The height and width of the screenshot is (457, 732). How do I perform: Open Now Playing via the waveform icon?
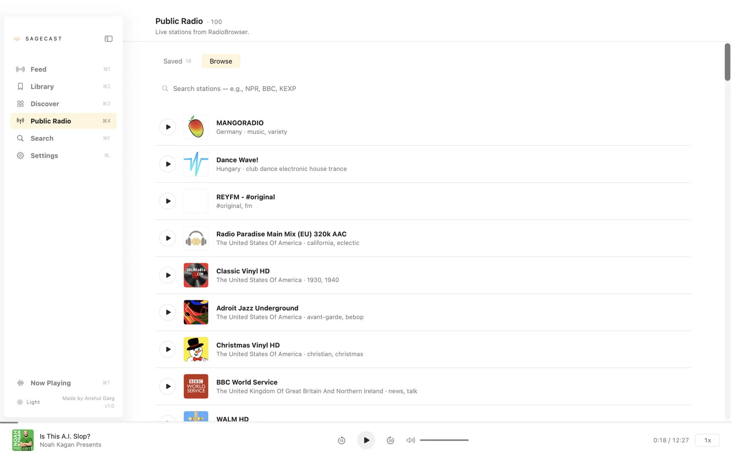[x=20, y=383]
